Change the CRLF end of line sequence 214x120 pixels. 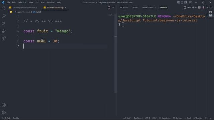click(x=154, y=118)
